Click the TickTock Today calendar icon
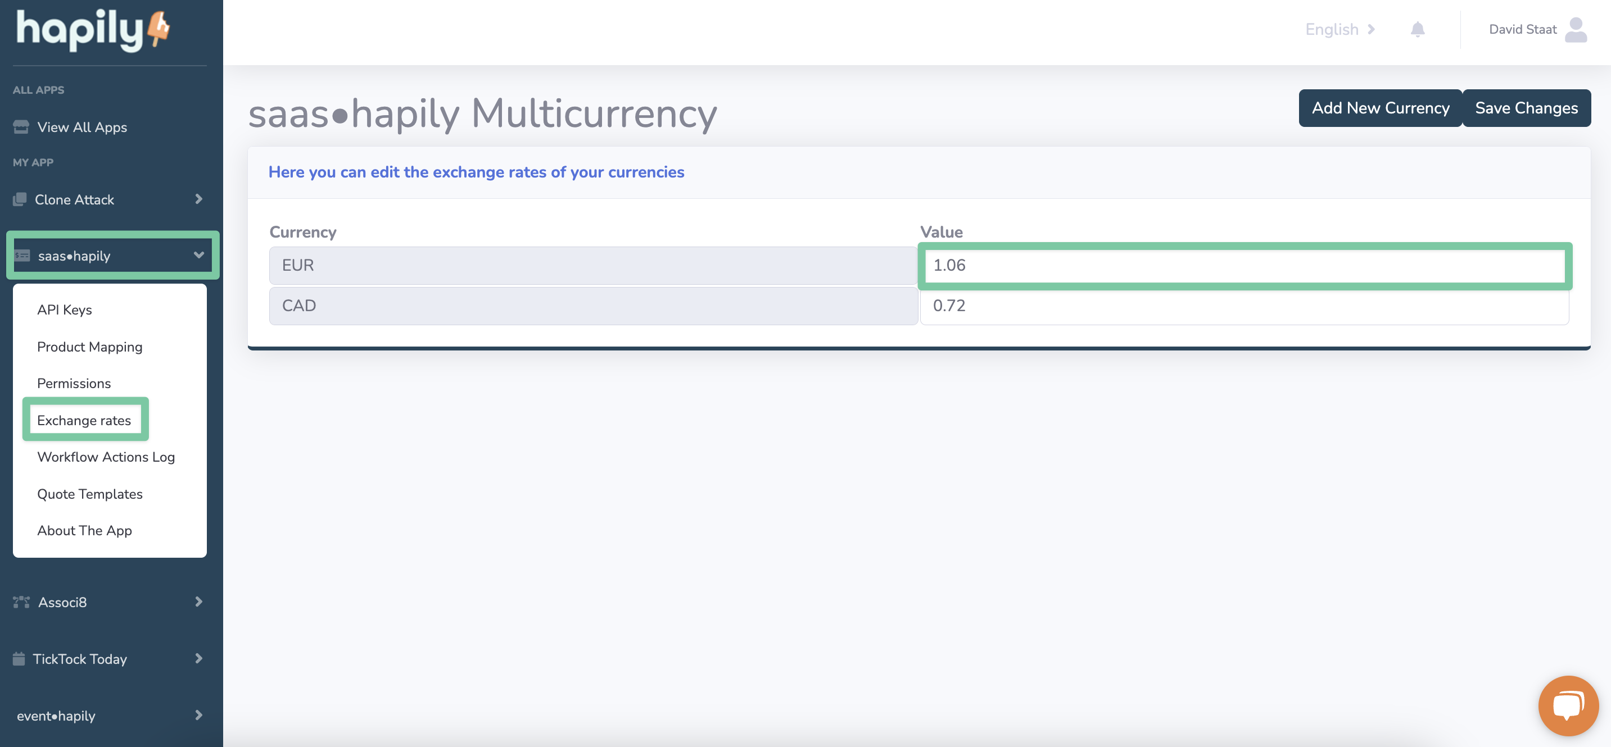The height and width of the screenshot is (747, 1611). [19, 659]
